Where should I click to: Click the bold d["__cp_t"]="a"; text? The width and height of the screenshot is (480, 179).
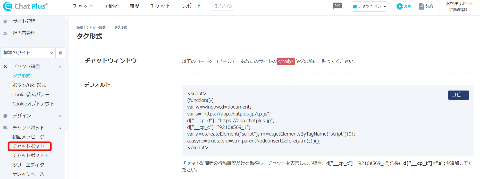424,163
